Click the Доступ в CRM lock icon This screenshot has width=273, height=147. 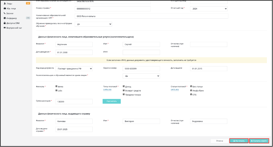(x=5, y=23)
